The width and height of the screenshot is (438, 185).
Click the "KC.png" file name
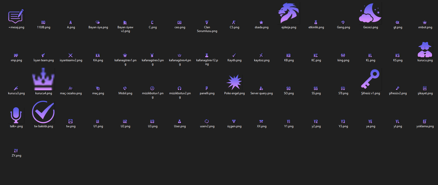click(316, 60)
